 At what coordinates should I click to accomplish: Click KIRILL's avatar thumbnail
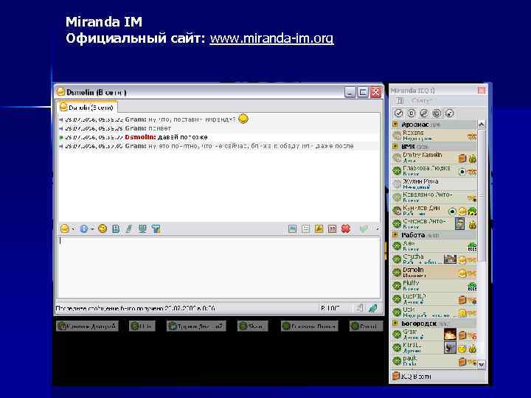450,348
